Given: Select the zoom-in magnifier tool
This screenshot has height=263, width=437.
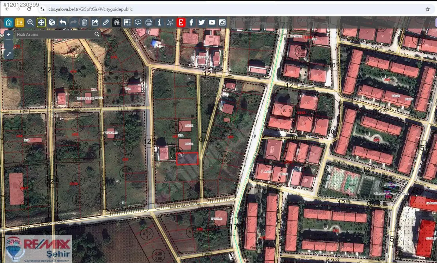Looking at the screenshot, I should 30,23.
